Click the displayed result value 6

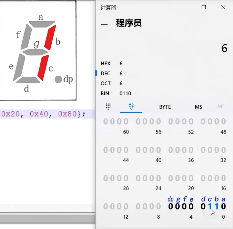(224, 48)
